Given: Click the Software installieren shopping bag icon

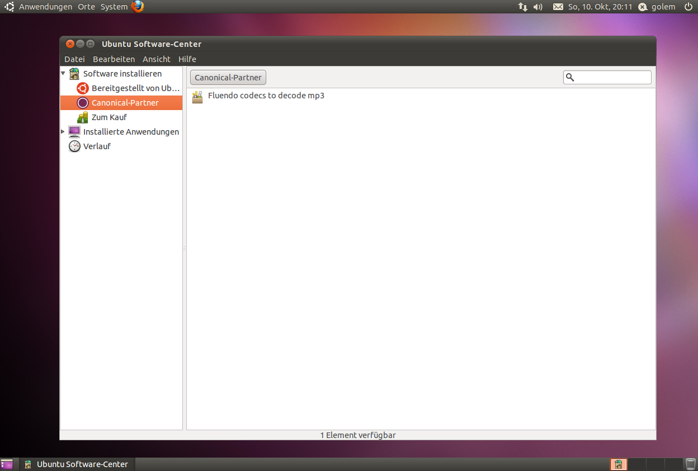Looking at the screenshot, I should (74, 73).
